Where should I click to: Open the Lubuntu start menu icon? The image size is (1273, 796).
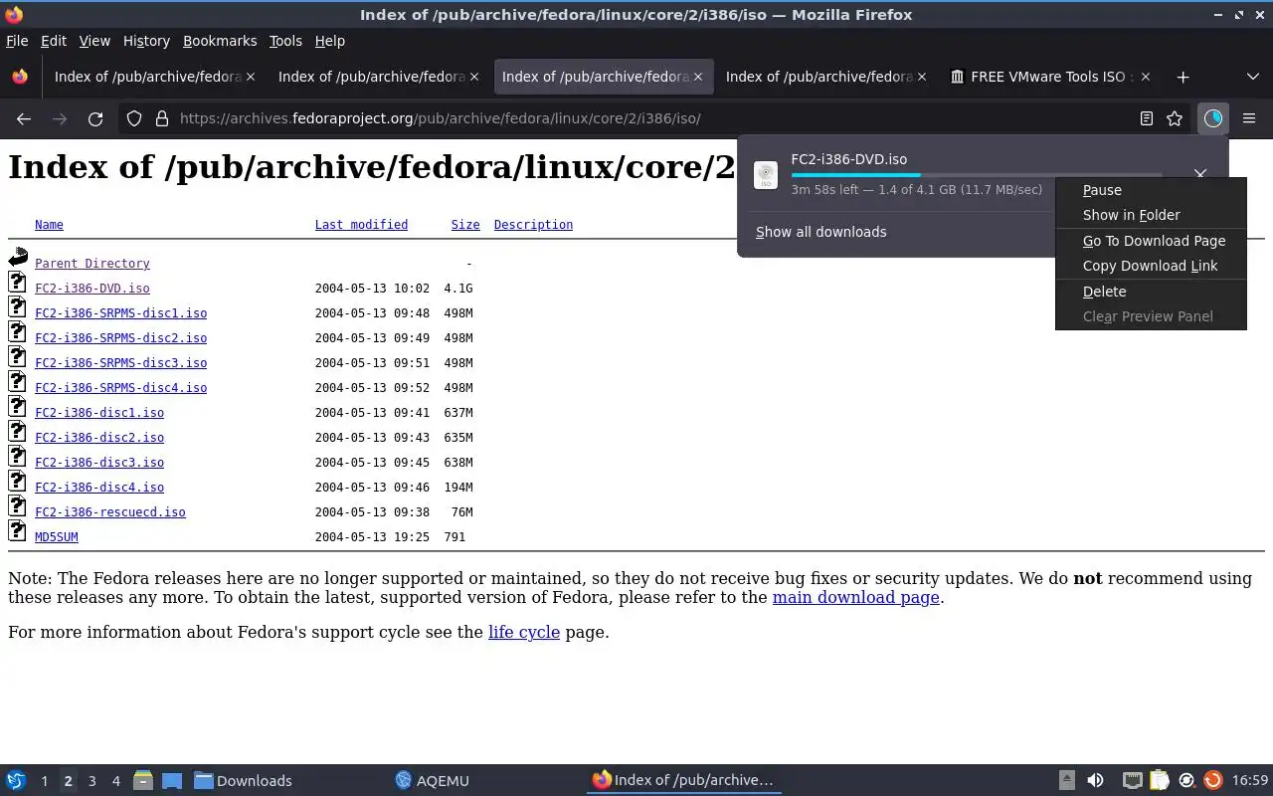click(x=15, y=780)
